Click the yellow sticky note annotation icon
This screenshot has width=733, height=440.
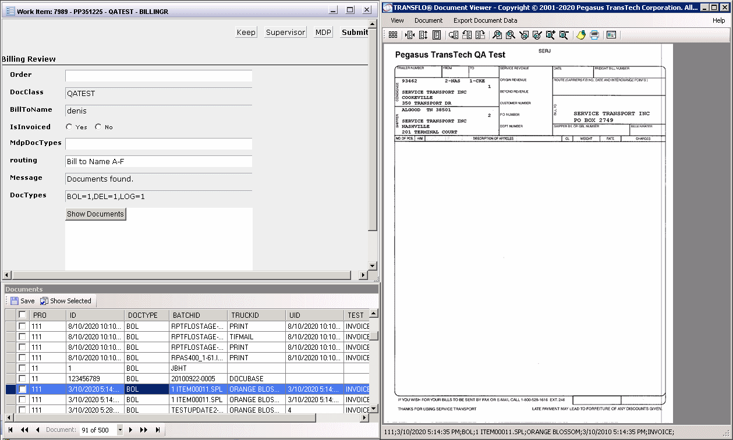[x=580, y=35]
